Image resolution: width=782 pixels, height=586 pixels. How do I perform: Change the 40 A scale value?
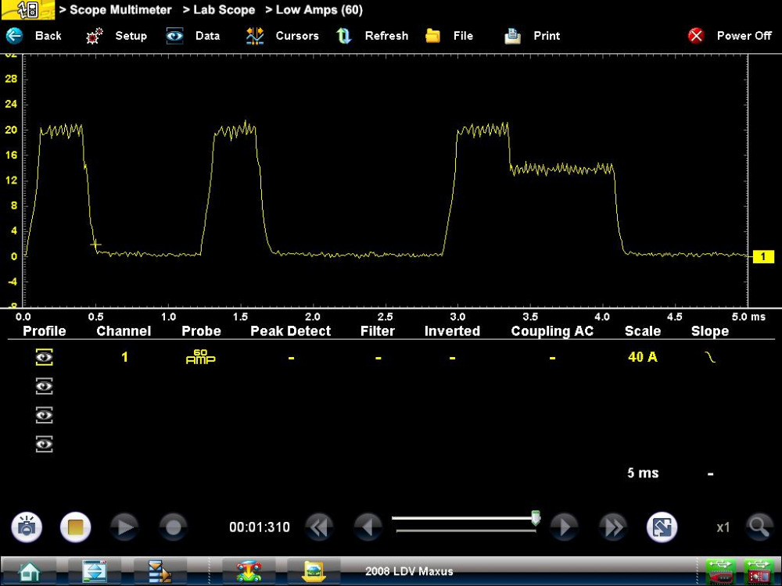pos(642,357)
